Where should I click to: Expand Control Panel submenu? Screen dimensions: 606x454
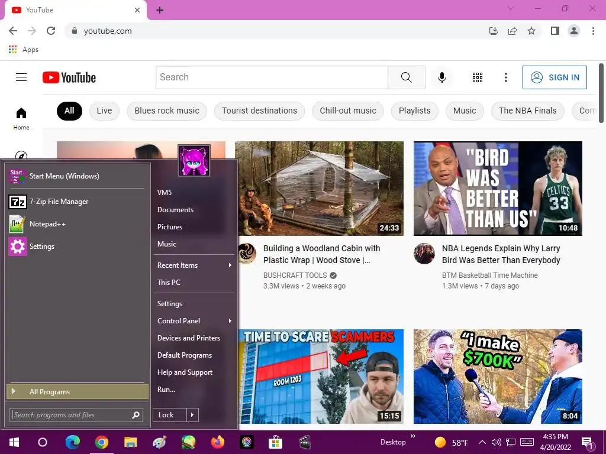pyautogui.click(x=194, y=321)
